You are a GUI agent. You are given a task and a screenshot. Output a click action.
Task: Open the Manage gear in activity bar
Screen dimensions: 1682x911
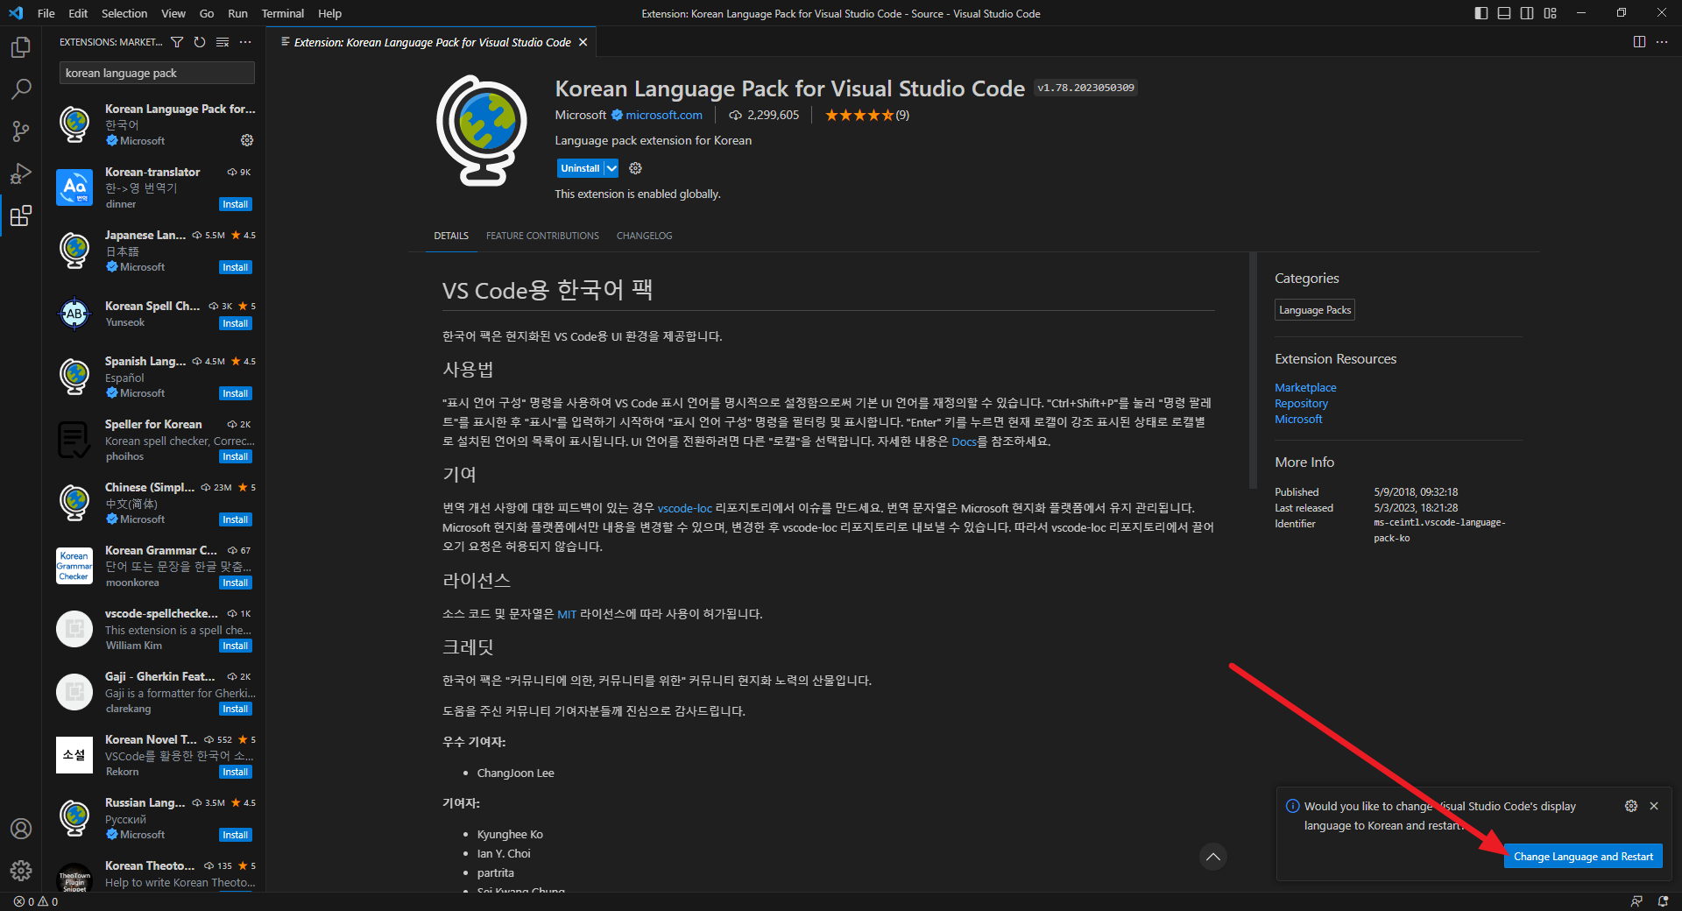(x=21, y=871)
